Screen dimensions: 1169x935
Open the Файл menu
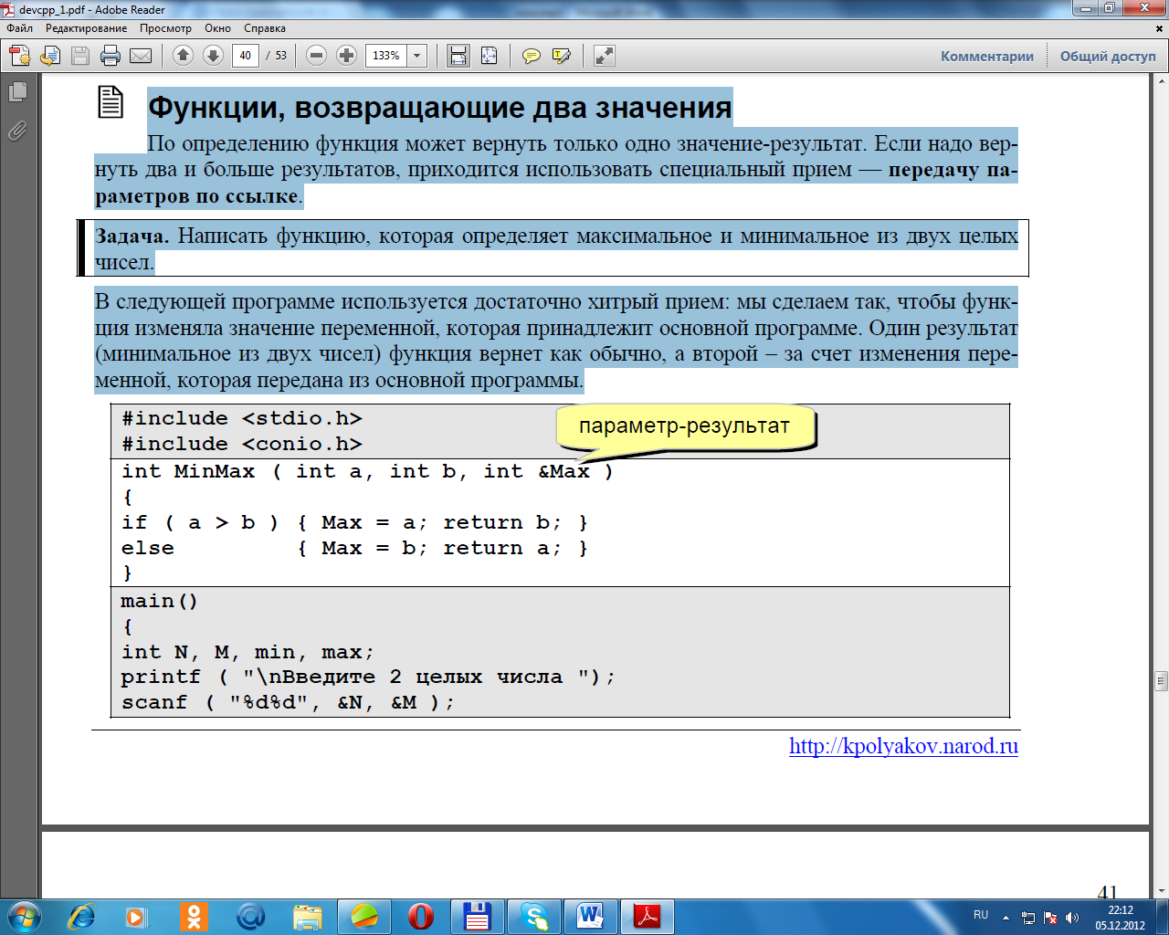point(19,28)
